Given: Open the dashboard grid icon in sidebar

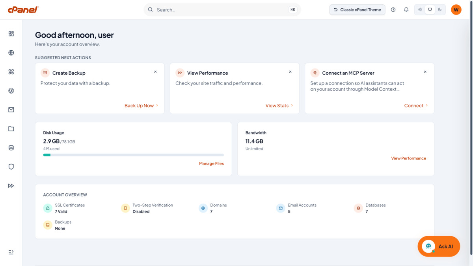Looking at the screenshot, I should (11, 34).
